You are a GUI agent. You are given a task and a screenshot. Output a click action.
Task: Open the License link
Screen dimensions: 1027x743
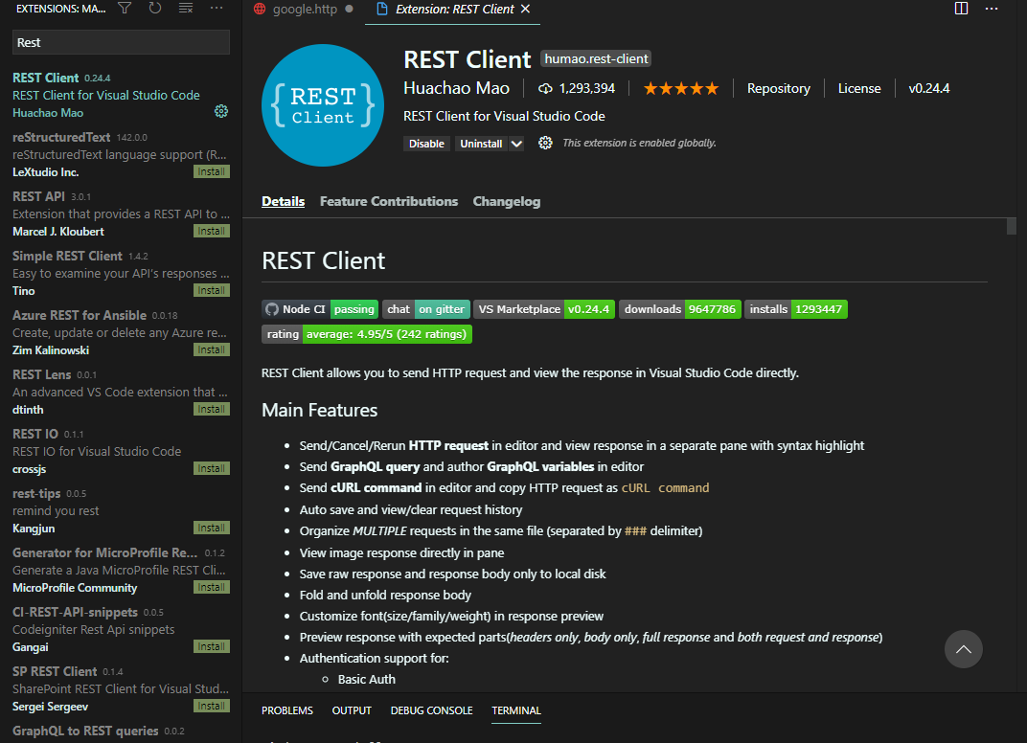858,88
